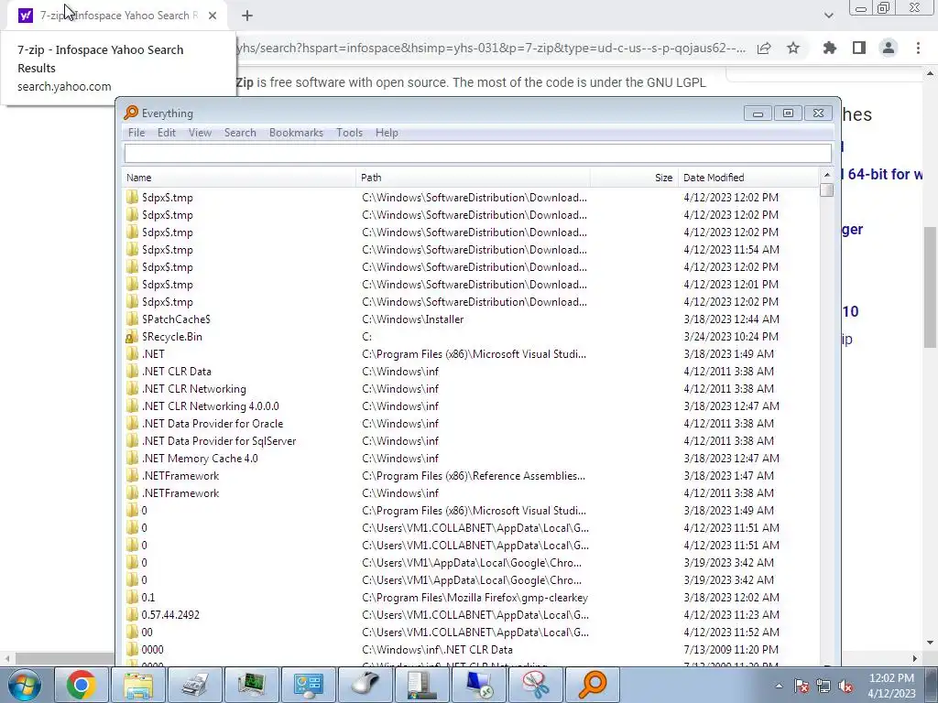Screen dimensions: 938x703
Task: Open the Snipping Tool taskbar icon
Action: click(x=536, y=685)
